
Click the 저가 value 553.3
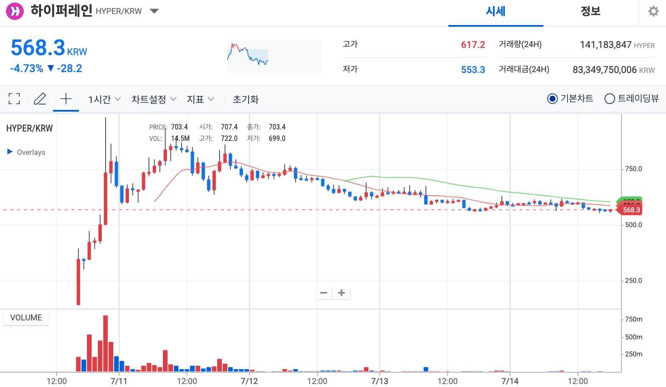(x=473, y=70)
